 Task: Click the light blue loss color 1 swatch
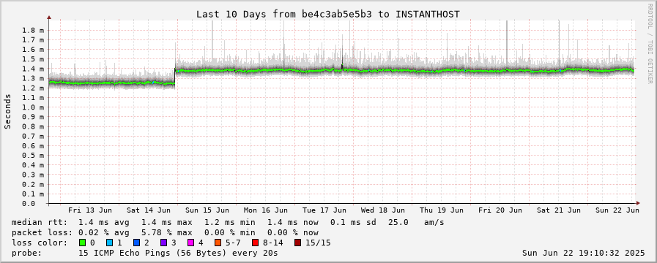pyautogui.click(x=109, y=243)
